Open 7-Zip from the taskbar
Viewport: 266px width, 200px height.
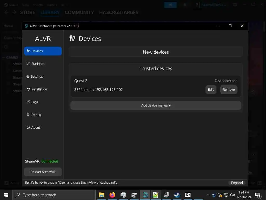188,195
